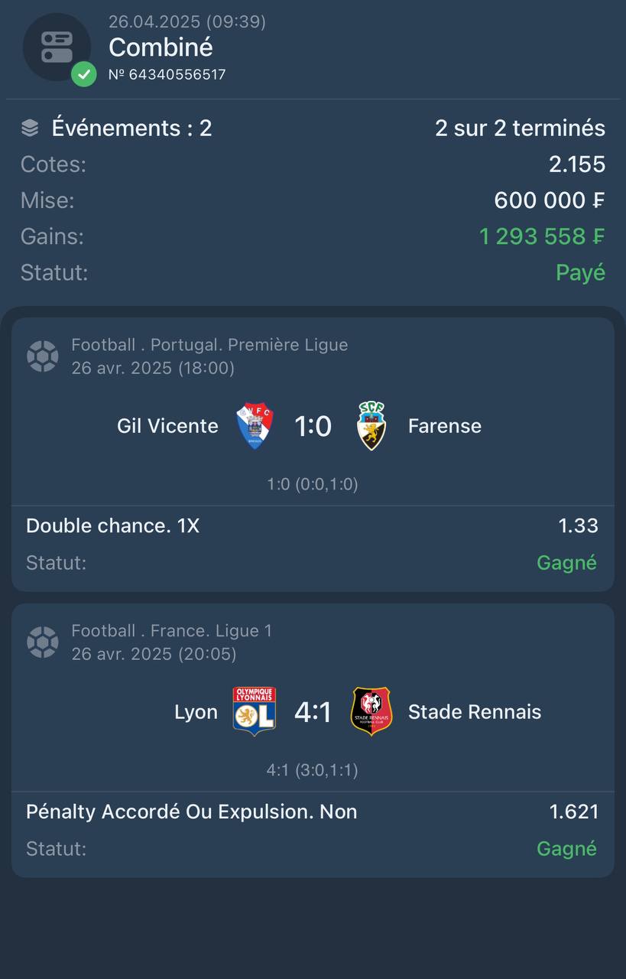Tap Pénalty Accordé Ou Expulsion. Non selection
This screenshot has width=626, height=979.
tap(192, 811)
